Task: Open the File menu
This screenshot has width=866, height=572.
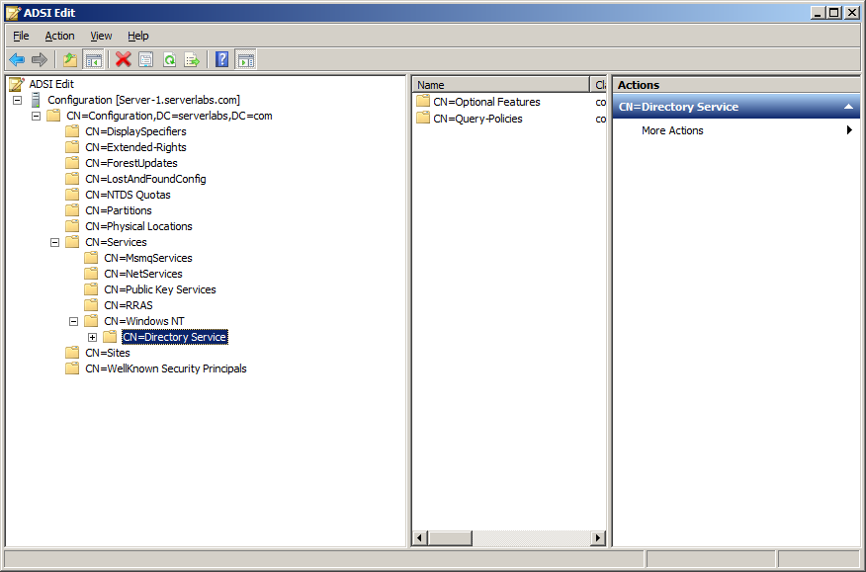Action: pyautogui.click(x=21, y=36)
